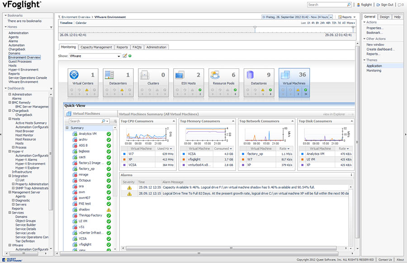This screenshot has height=263, width=407.
Task: Click the top Search input field
Action: pyautogui.click(x=327, y=5)
